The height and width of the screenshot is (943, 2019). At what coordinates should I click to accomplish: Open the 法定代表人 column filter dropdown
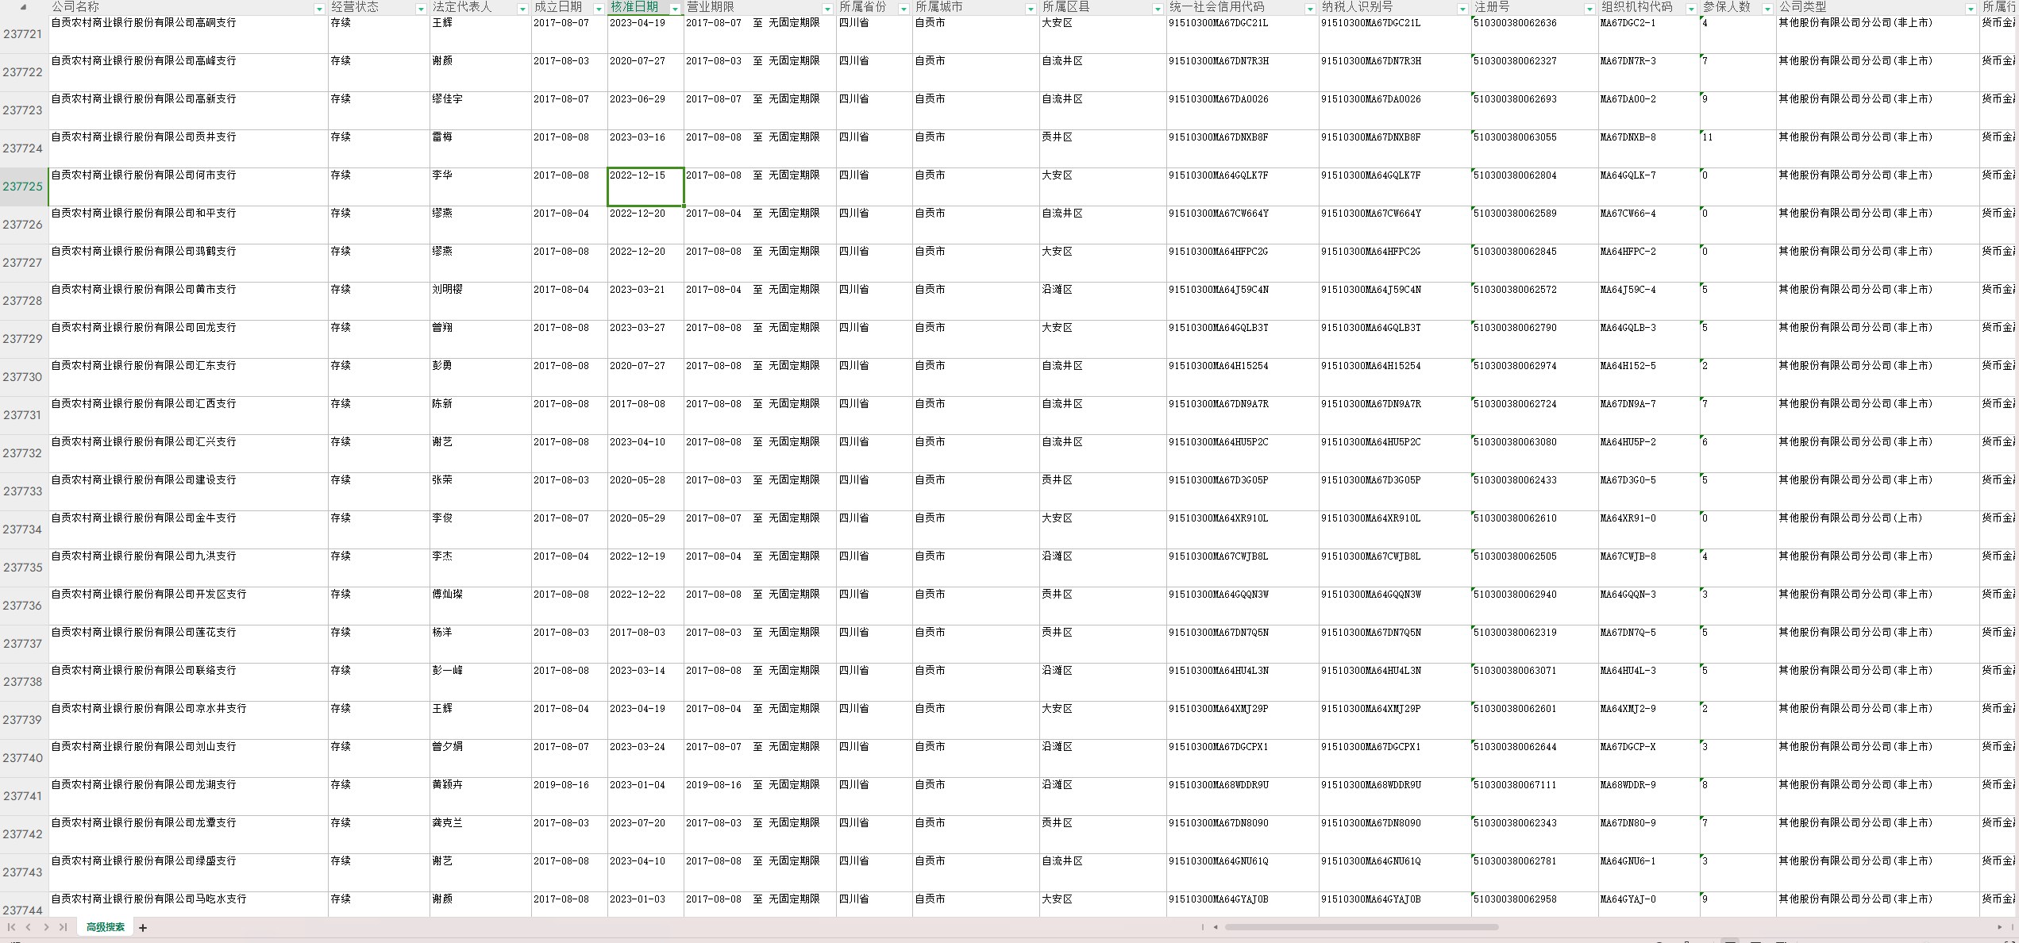point(522,9)
